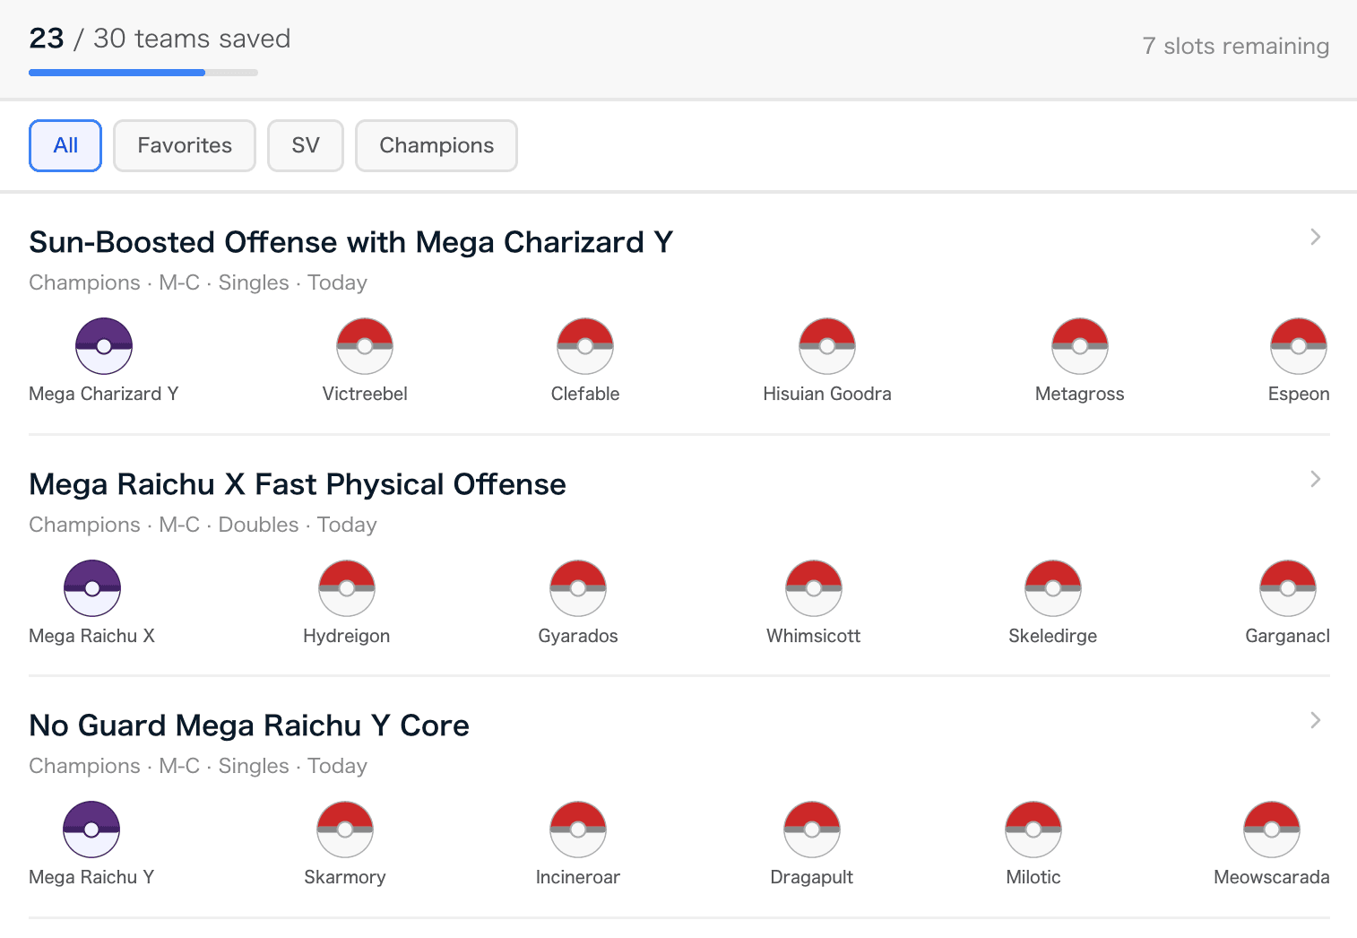Click the Mega Raichu Y pokeball icon
1357x938 pixels.
pos(91,829)
